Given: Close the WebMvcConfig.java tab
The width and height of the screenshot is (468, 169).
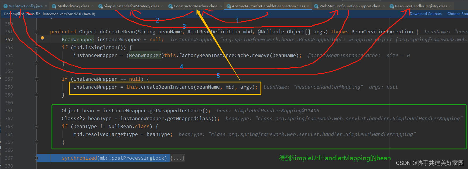Looking at the screenshot, I should coord(46,6).
